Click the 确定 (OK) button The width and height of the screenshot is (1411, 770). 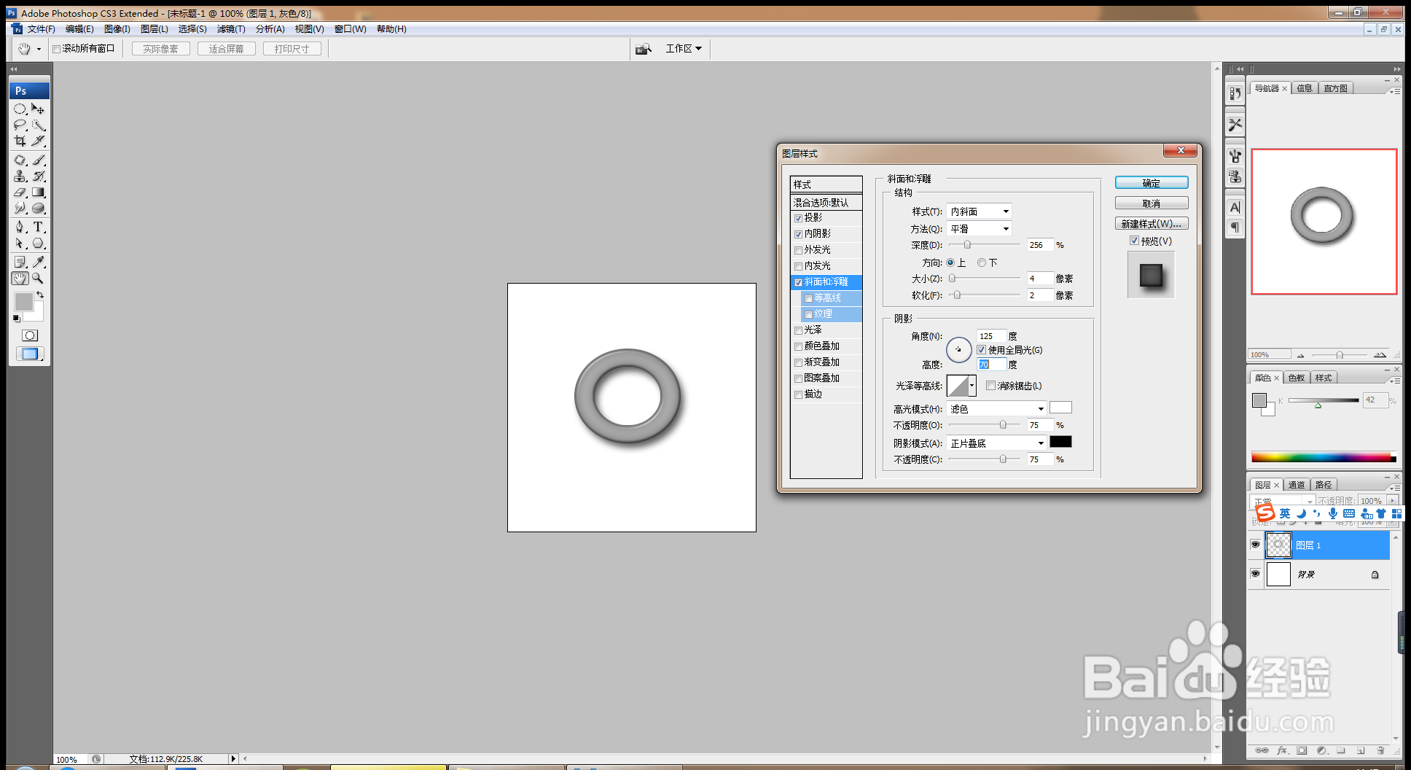click(1152, 183)
